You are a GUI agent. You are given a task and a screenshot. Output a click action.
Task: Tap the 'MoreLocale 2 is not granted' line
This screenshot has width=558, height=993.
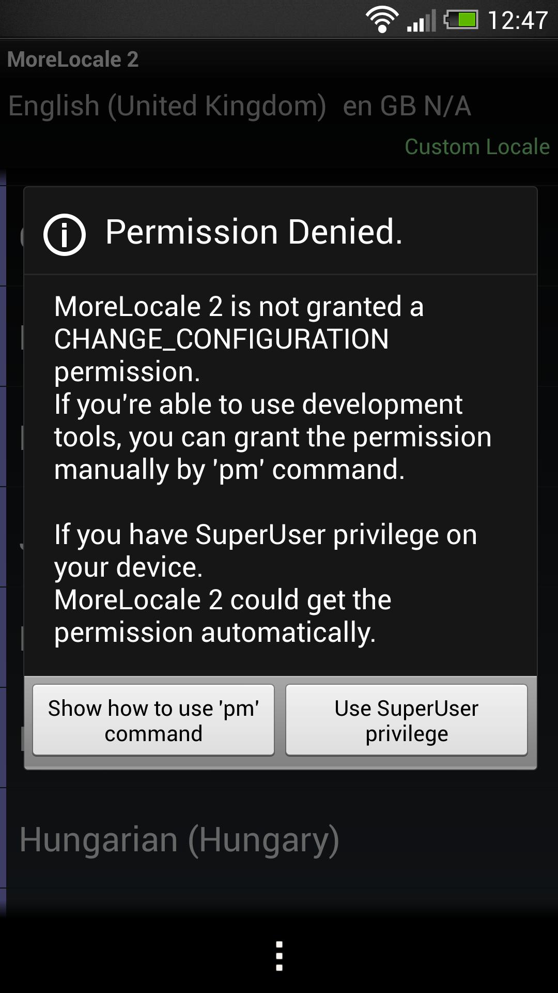click(239, 307)
